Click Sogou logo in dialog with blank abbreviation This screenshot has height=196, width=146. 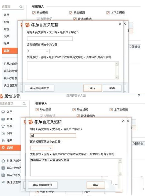tap(27, 25)
